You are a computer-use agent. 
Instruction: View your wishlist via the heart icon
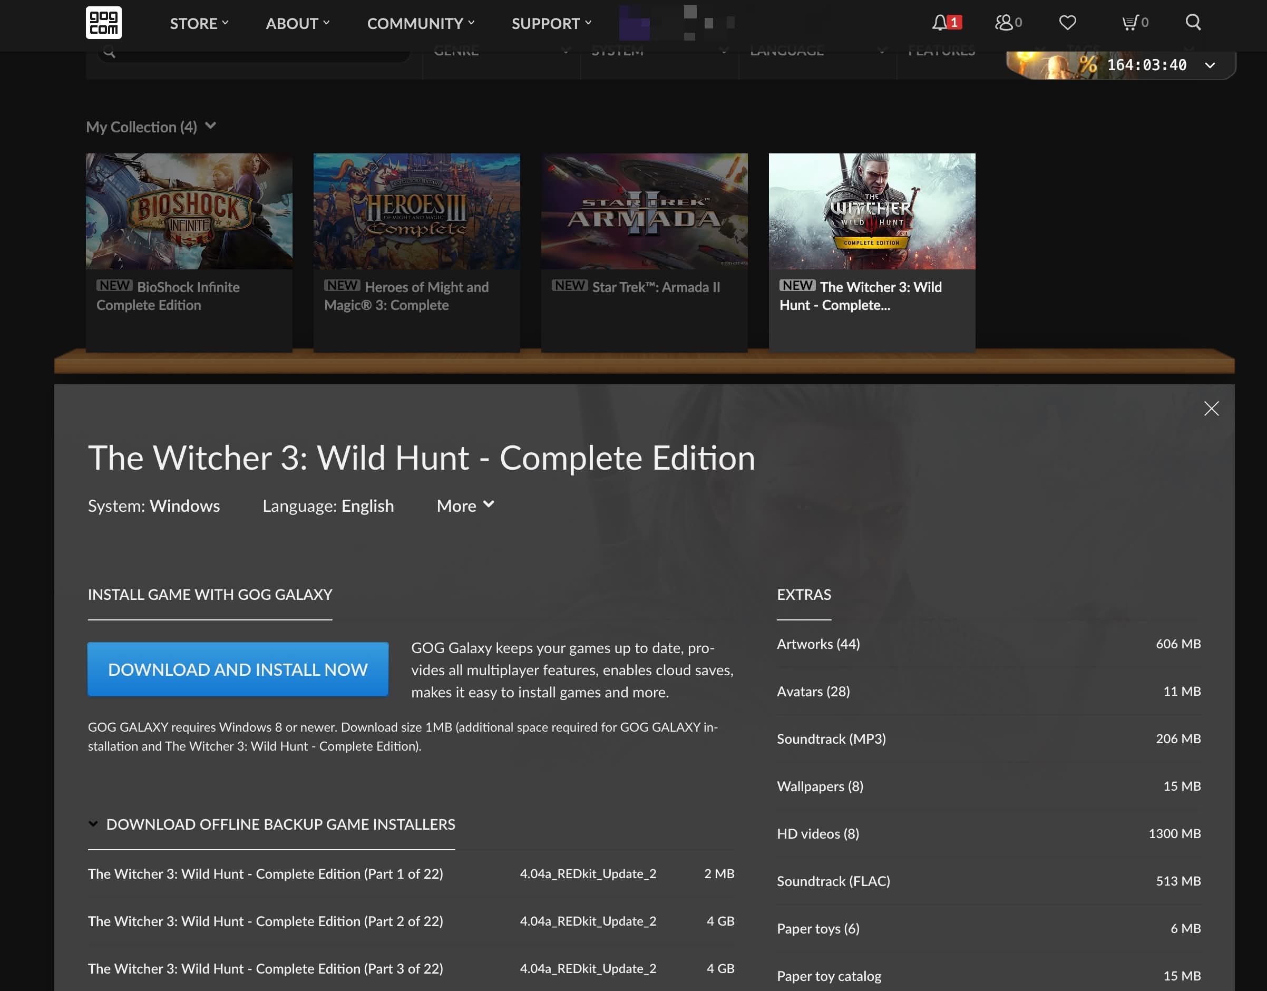click(x=1068, y=23)
